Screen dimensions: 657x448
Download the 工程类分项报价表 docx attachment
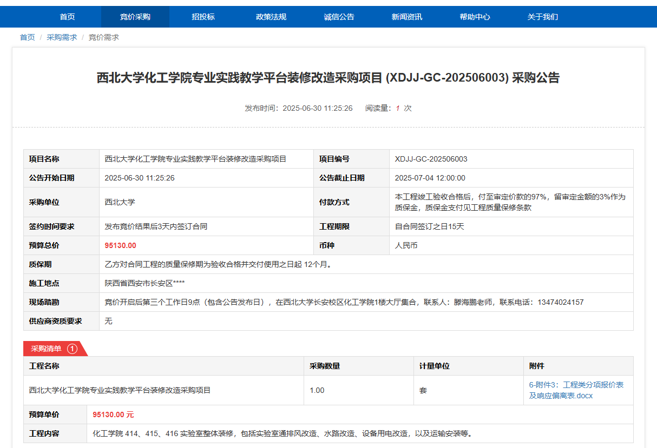pyautogui.click(x=576, y=390)
